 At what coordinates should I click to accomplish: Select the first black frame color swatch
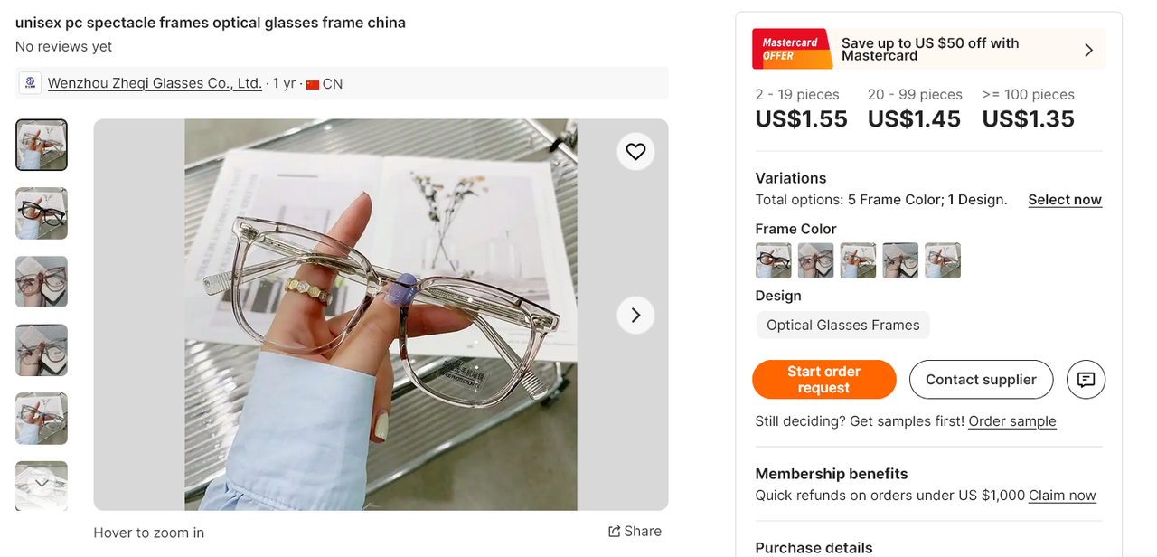[x=774, y=260]
